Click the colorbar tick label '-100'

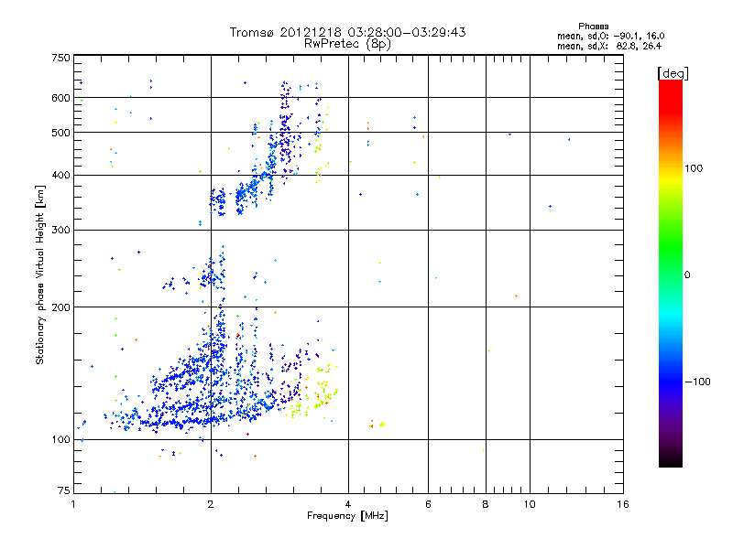point(698,382)
